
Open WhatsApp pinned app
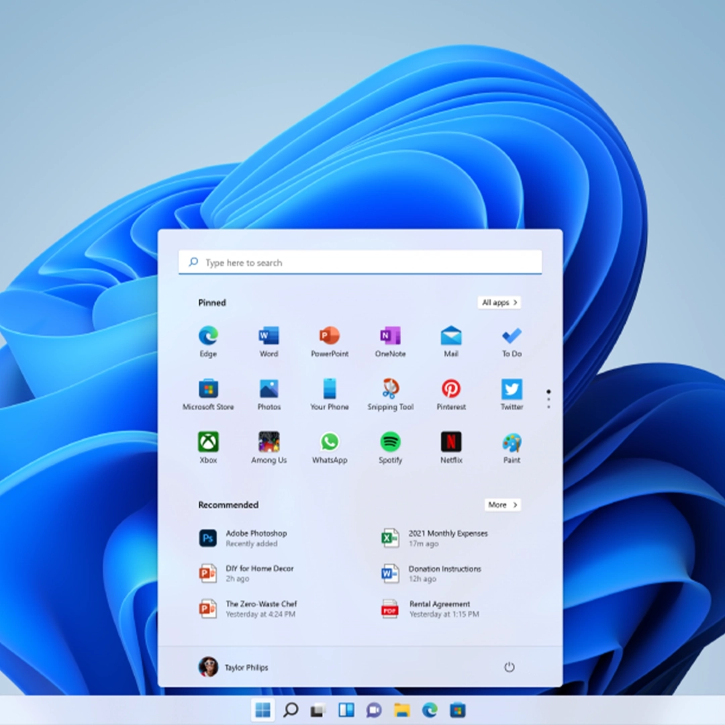click(330, 448)
